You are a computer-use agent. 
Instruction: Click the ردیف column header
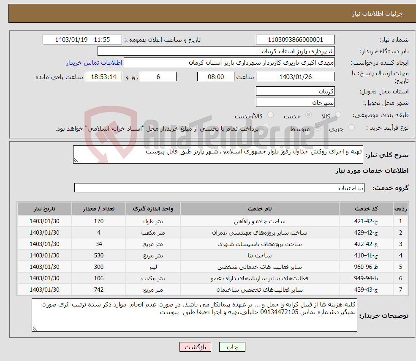pyautogui.click(x=400, y=209)
